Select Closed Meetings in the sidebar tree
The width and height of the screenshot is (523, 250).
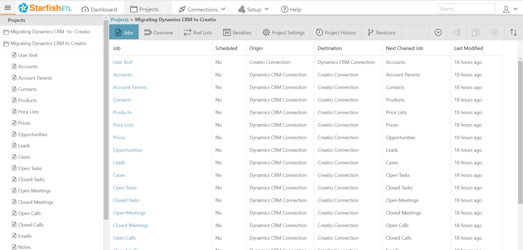(x=35, y=202)
